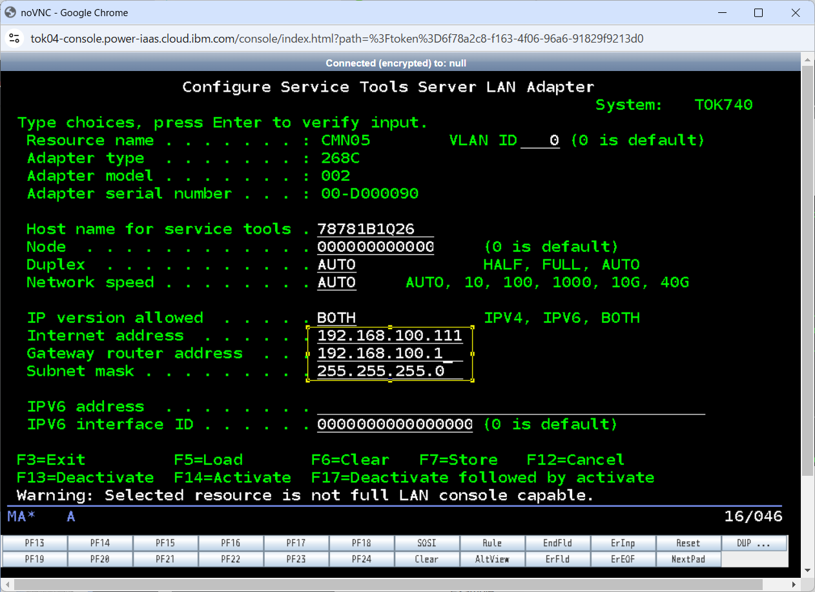Image resolution: width=815 pixels, height=592 pixels.
Task: Click the Network speed AUTO field
Action: tap(336, 283)
